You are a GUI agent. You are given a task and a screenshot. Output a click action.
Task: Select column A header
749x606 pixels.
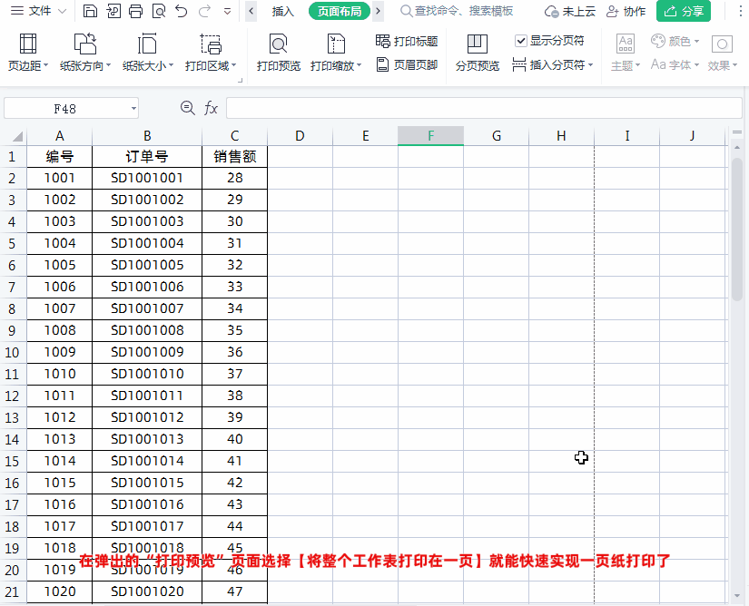60,136
